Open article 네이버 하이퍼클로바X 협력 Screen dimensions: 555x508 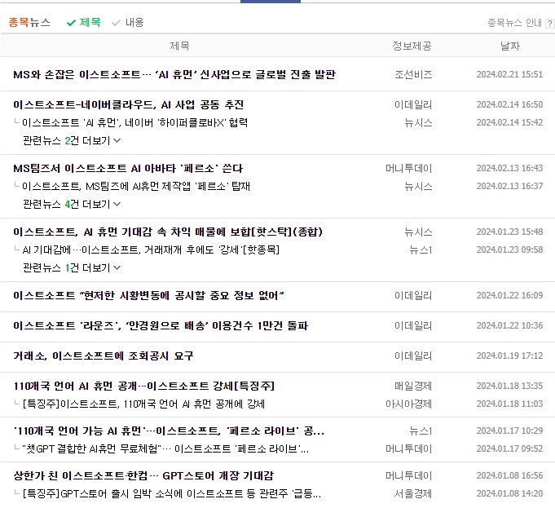tap(134, 122)
